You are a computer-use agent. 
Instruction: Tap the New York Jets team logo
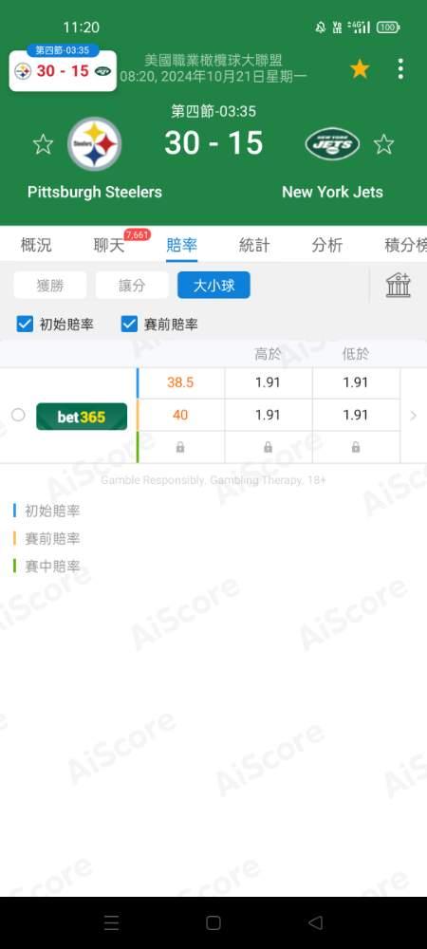coord(332,144)
